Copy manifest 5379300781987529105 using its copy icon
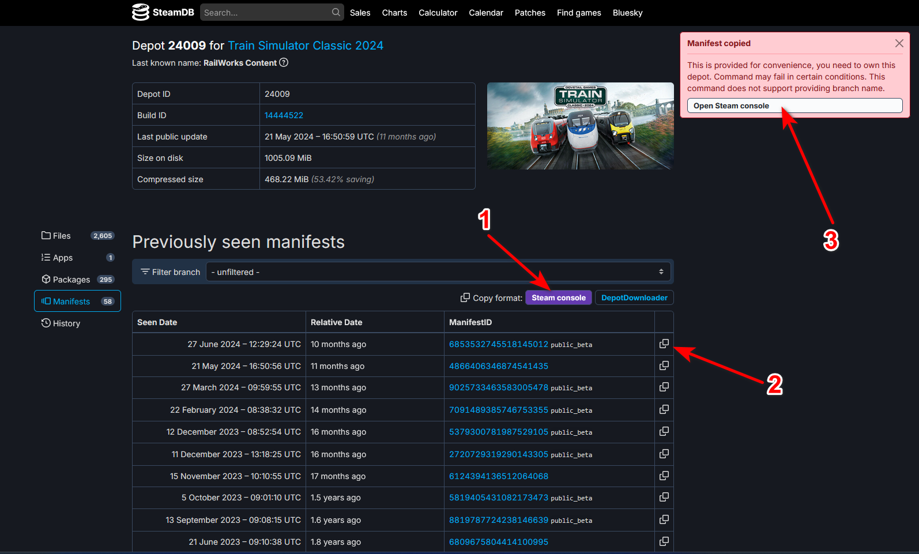Image resolution: width=919 pixels, height=554 pixels. point(664,431)
